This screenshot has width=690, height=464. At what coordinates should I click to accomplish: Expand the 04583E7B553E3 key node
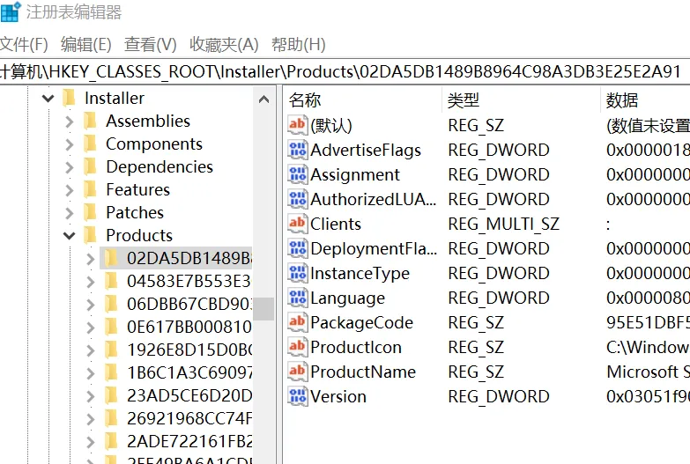coord(90,282)
